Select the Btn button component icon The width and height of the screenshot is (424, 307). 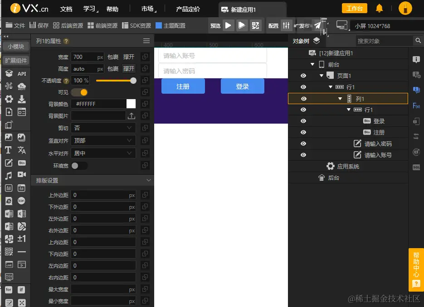(x=22, y=163)
